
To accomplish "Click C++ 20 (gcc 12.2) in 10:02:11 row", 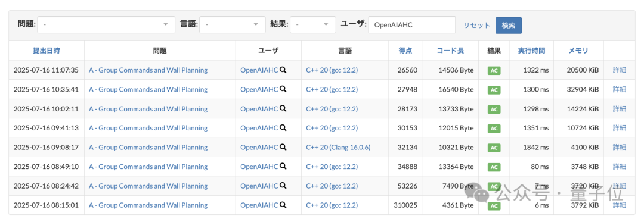I will tap(332, 109).
